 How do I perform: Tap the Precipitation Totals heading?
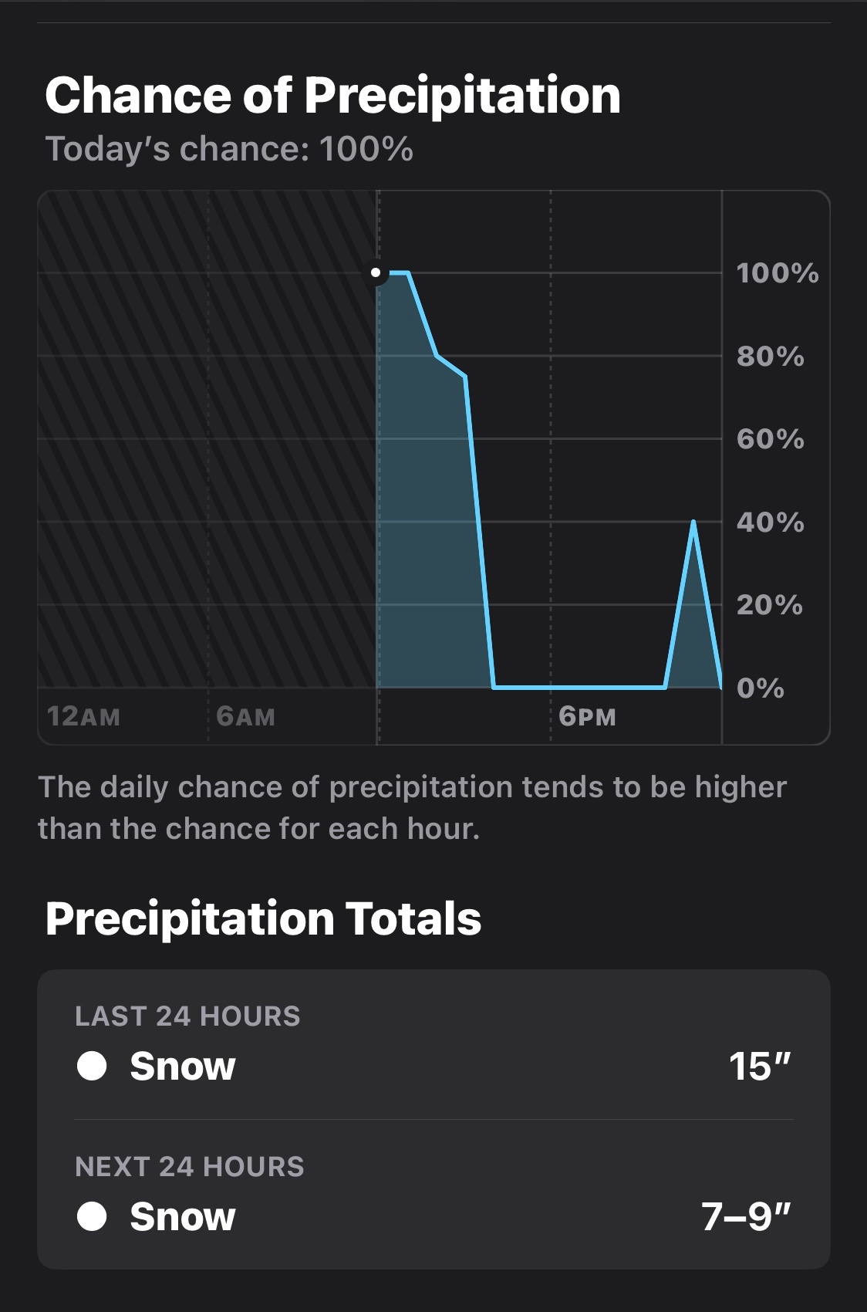(263, 918)
